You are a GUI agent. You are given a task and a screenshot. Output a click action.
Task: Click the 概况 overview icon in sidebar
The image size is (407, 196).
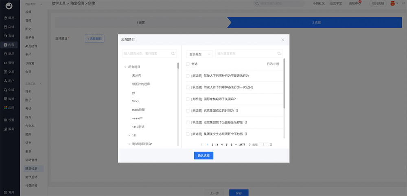pos(5,18)
